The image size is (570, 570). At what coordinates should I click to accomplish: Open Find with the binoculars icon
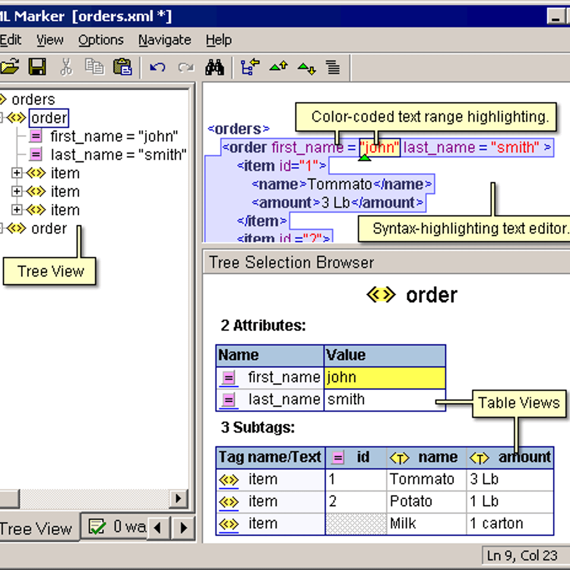[214, 67]
